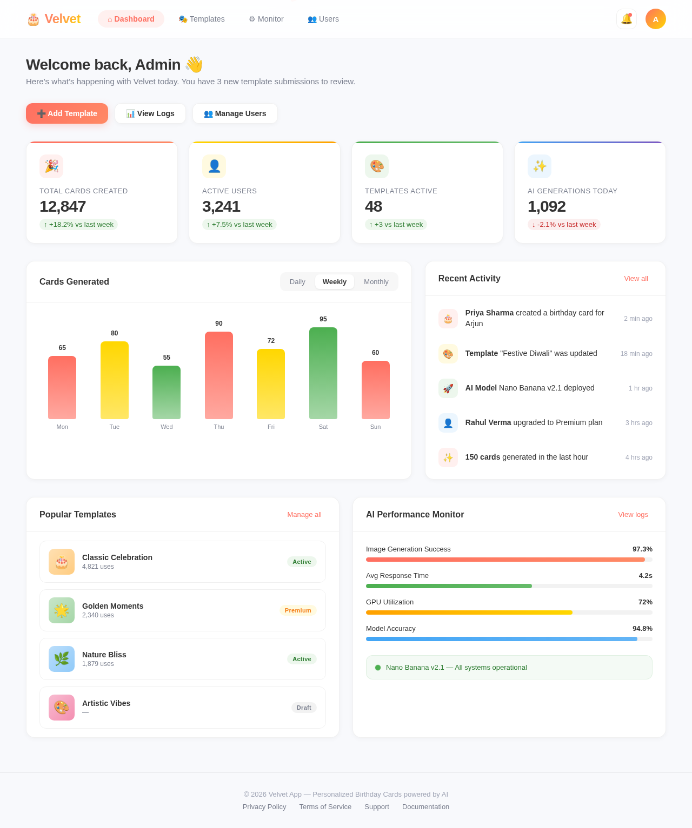The width and height of the screenshot is (692, 828).
Task: Click the Golden Moments sunflower icon
Action: pos(61,610)
